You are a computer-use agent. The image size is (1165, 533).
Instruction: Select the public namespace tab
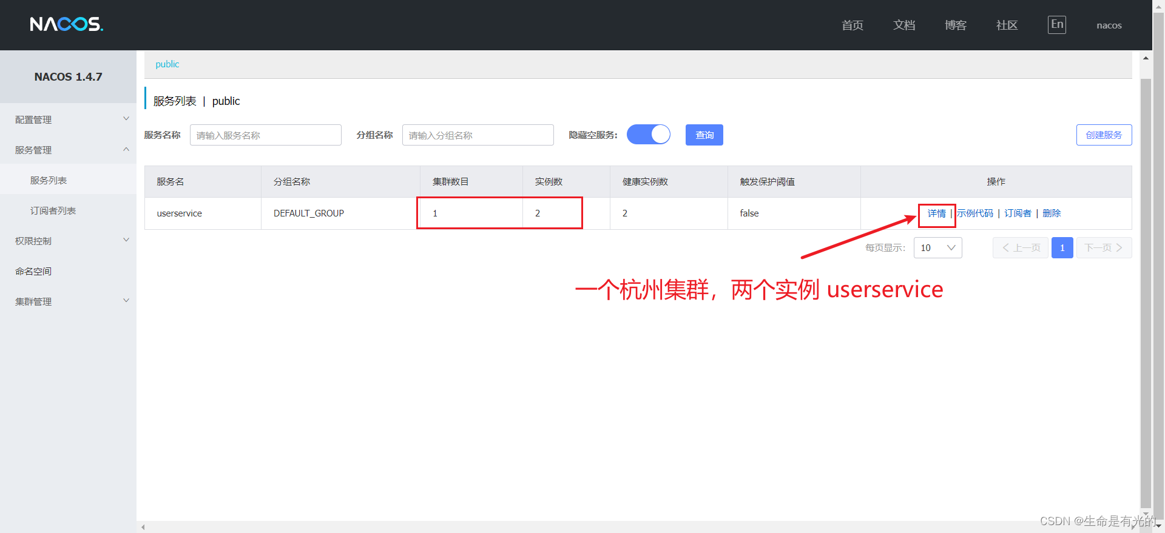[x=167, y=64]
